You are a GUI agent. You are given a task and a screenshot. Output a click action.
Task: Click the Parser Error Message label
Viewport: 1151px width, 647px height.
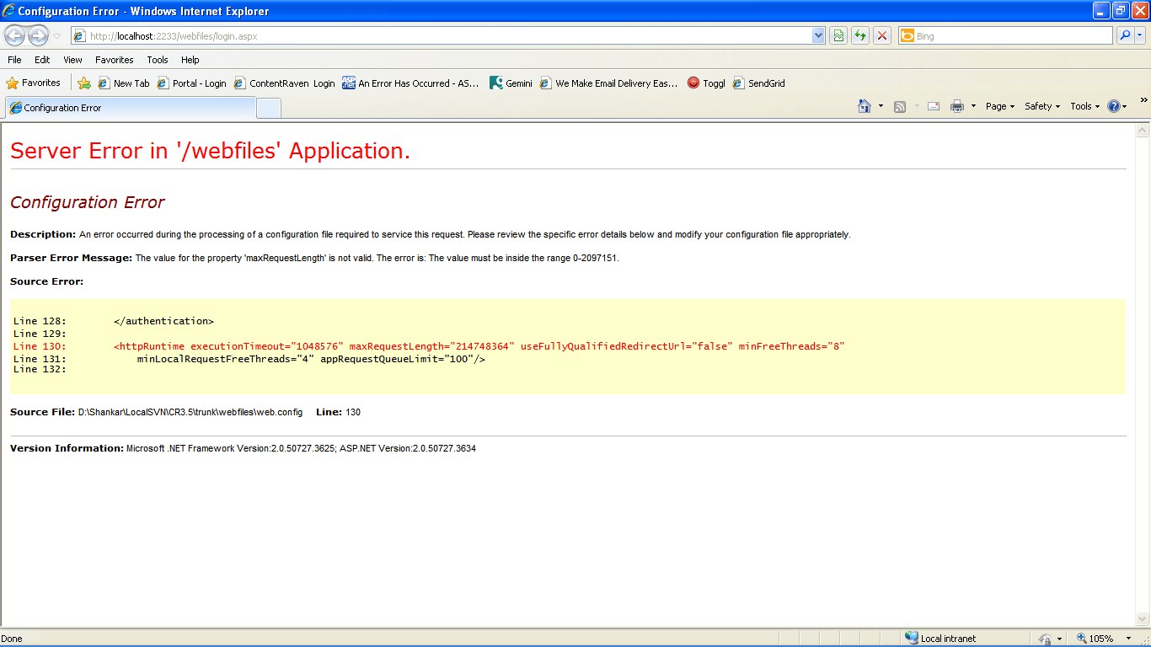tap(71, 258)
